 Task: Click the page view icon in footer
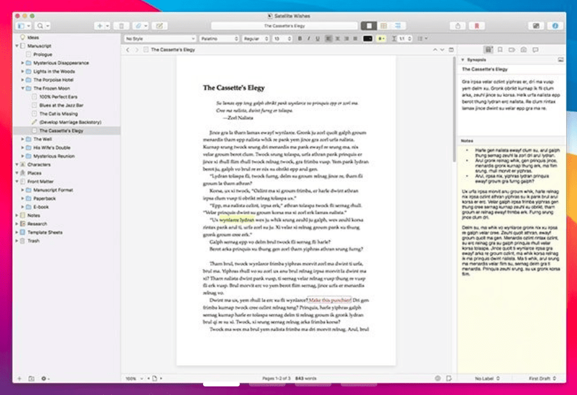pyautogui.click(x=155, y=378)
